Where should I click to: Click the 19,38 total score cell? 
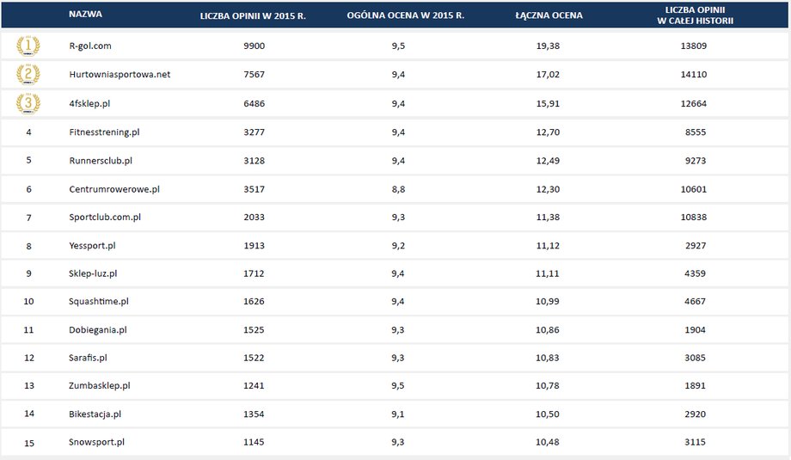click(x=548, y=46)
